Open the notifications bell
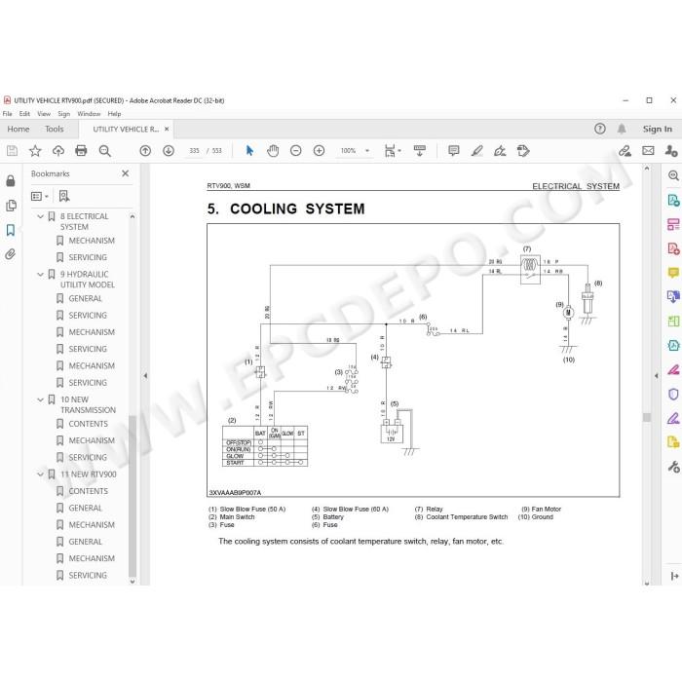This screenshot has width=682, height=682. (622, 129)
